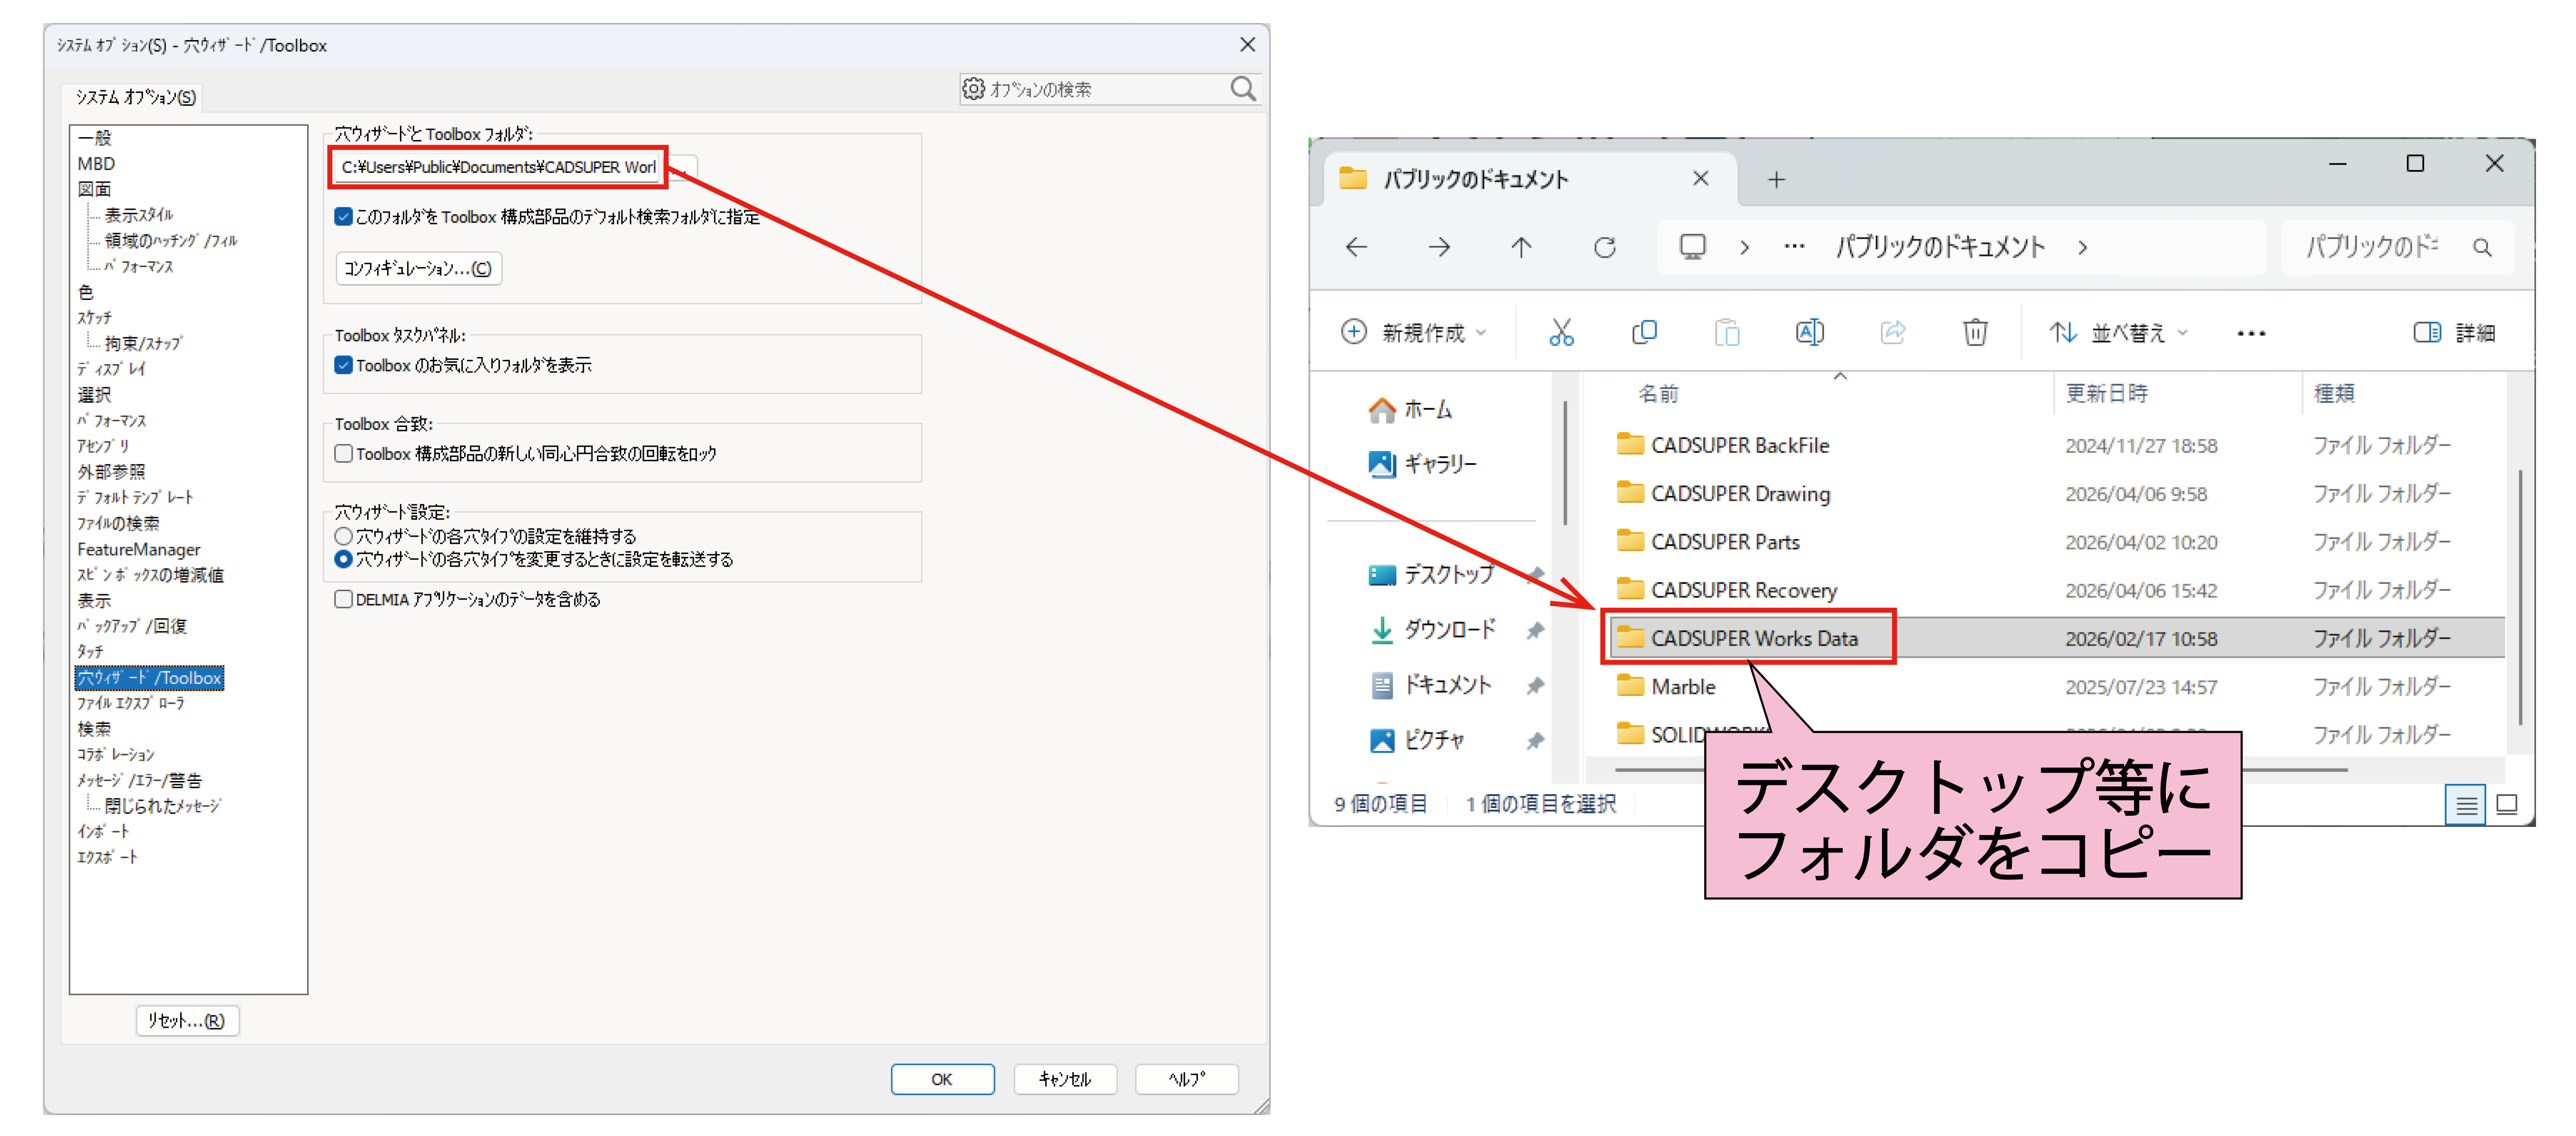Click the search magnifier in options dialog
This screenshot has height=1136, width=2576.
(1242, 89)
